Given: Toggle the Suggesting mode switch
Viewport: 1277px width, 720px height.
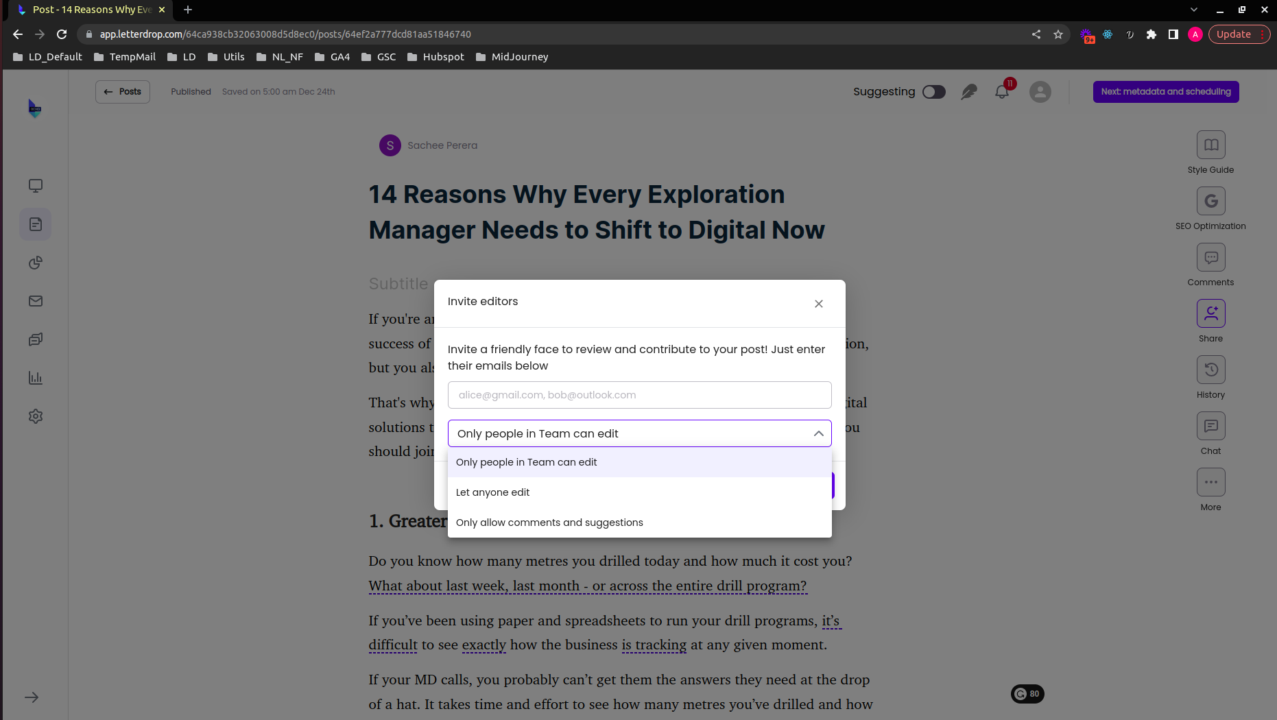Looking at the screenshot, I should (934, 92).
